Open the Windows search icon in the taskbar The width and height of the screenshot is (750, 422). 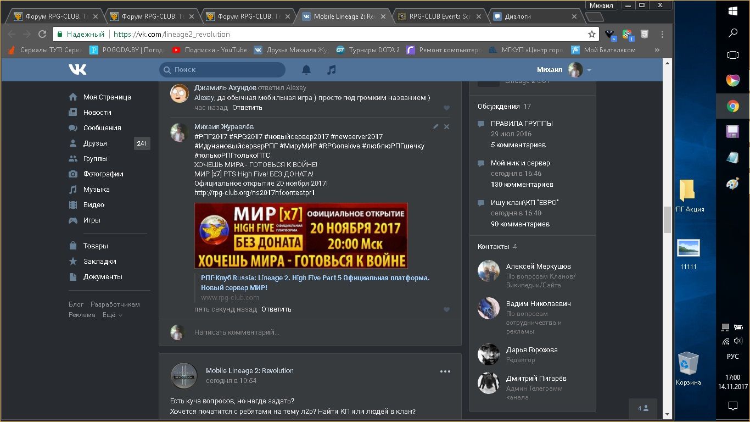click(x=732, y=33)
